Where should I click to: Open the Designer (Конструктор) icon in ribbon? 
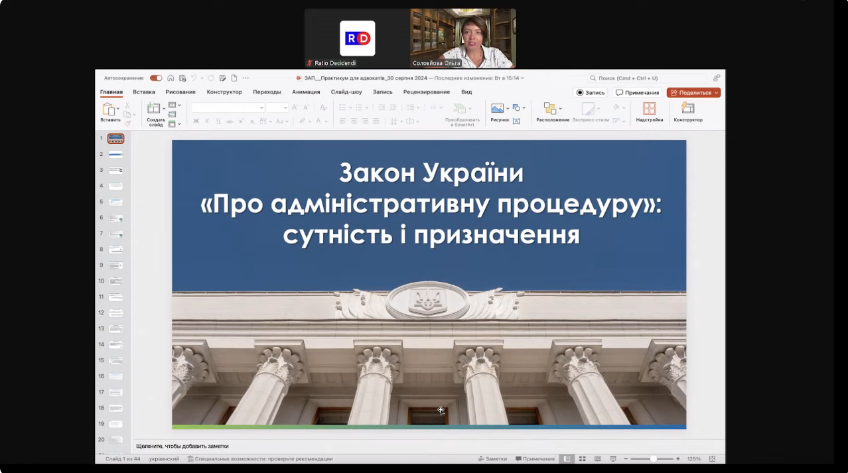tap(687, 109)
